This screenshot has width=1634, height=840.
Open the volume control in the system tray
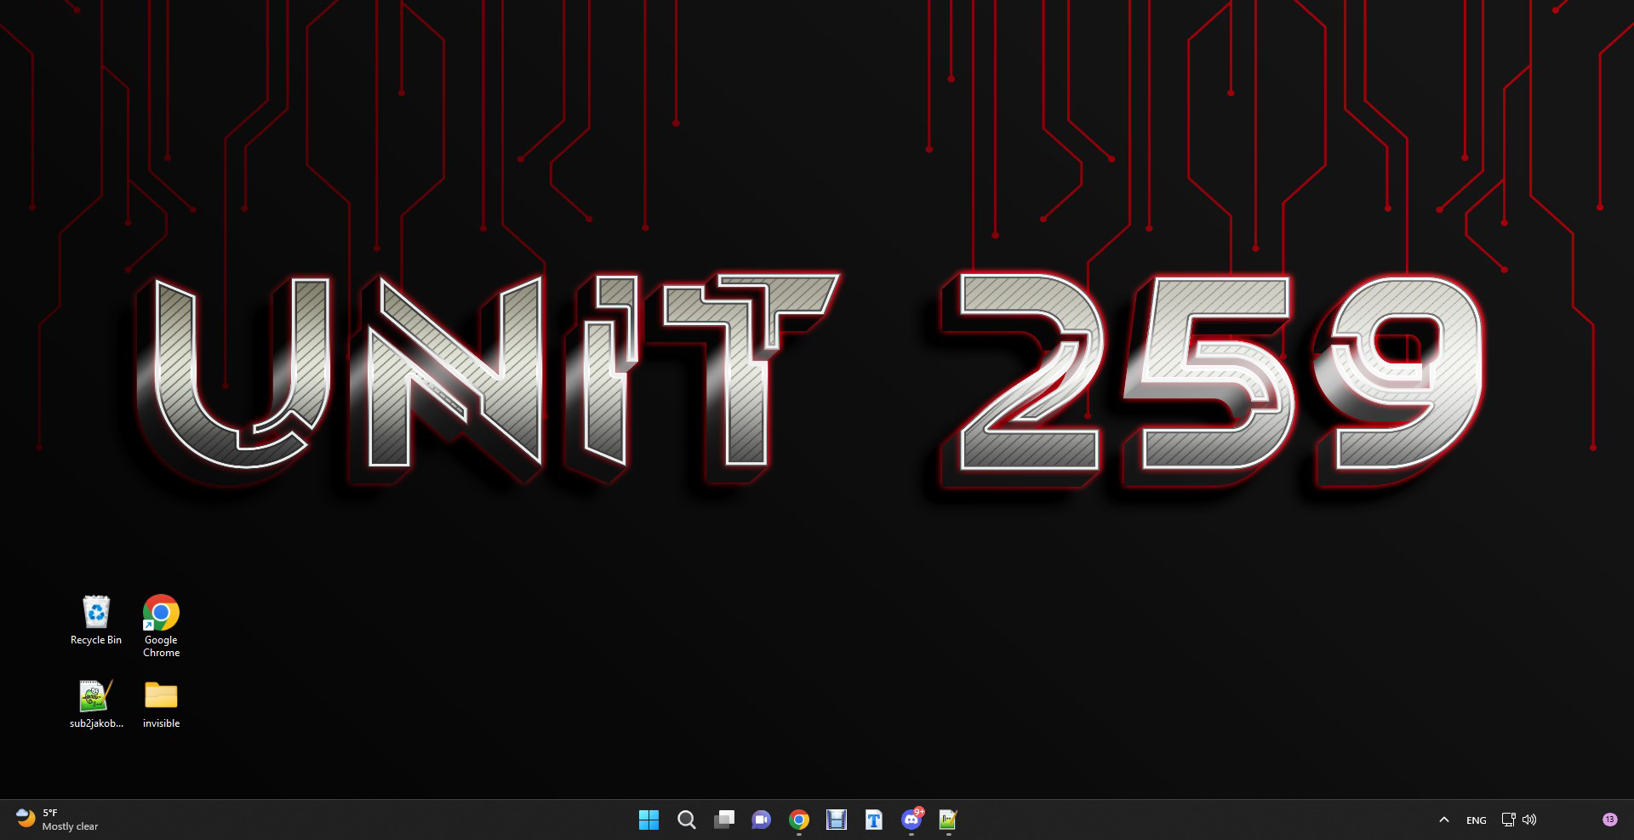pyautogui.click(x=1530, y=820)
